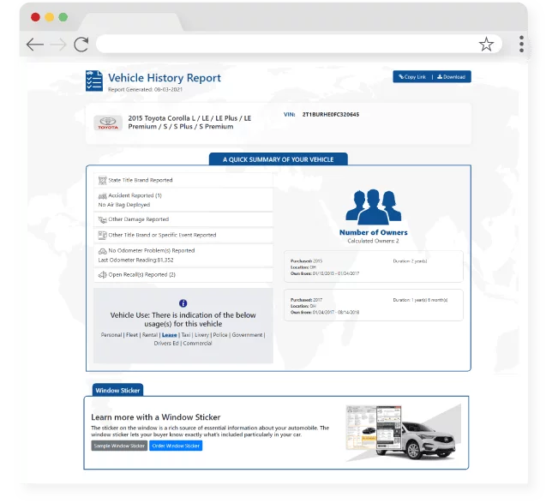Screen dimensions: 546x503
Task: Click A Quick Summary of Your Vehicle tab
Action: (279, 159)
